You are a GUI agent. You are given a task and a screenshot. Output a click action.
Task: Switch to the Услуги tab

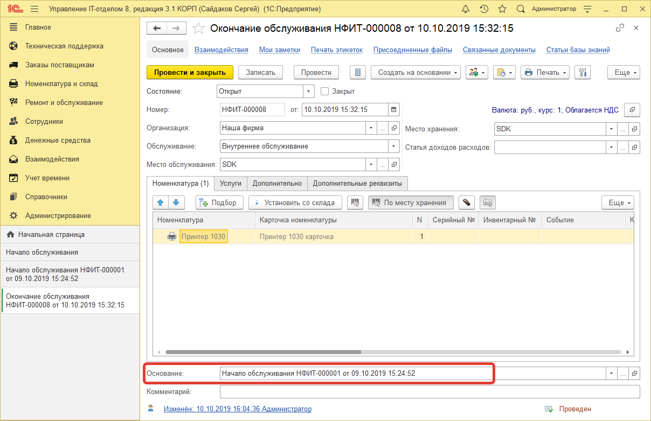coord(231,184)
